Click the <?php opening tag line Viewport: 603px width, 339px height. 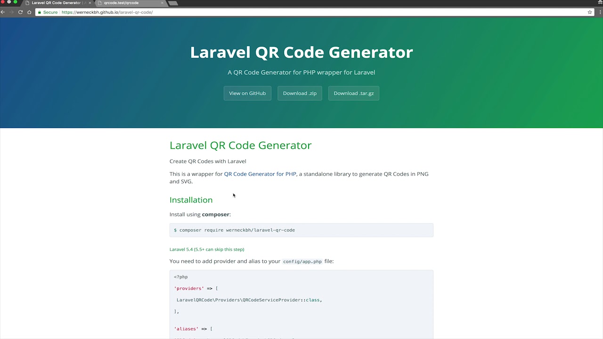[181, 277]
